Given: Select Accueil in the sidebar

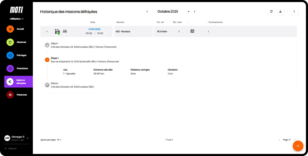Looking at the screenshot, I should pos(16,29).
